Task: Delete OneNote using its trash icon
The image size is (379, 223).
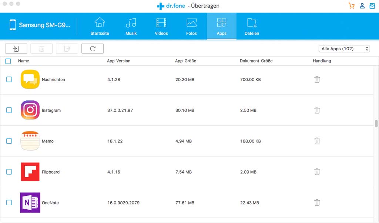Action: [x=317, y=202]
